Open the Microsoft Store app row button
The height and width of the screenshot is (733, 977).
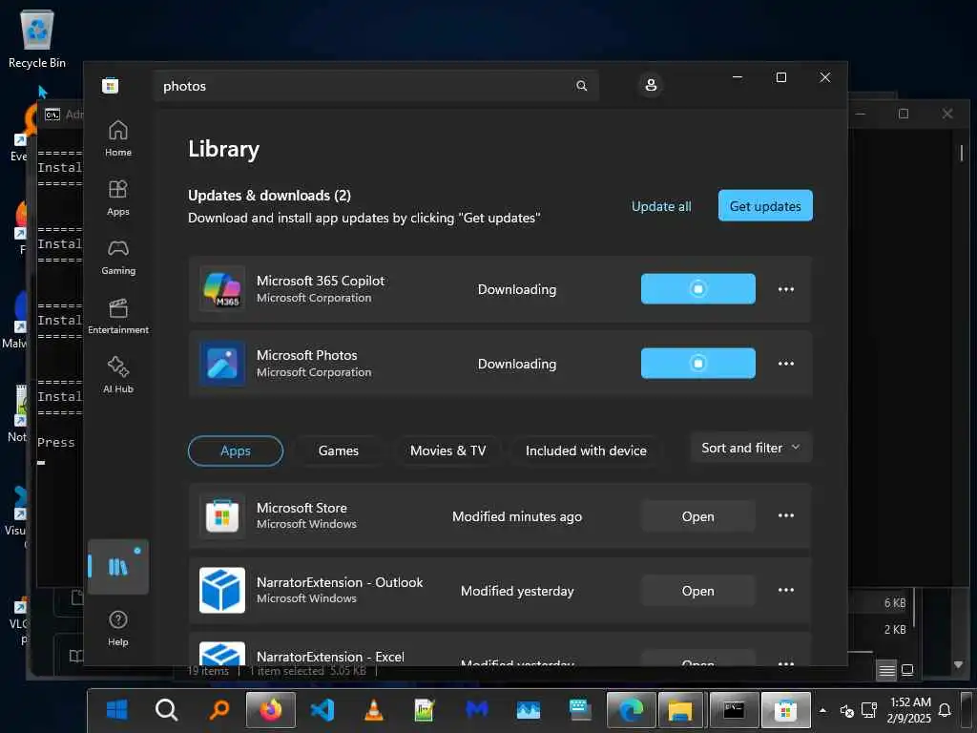click(697, 516)
